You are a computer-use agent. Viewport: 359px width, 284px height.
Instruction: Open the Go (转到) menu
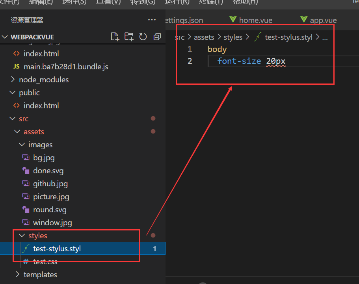click(143, 2)
